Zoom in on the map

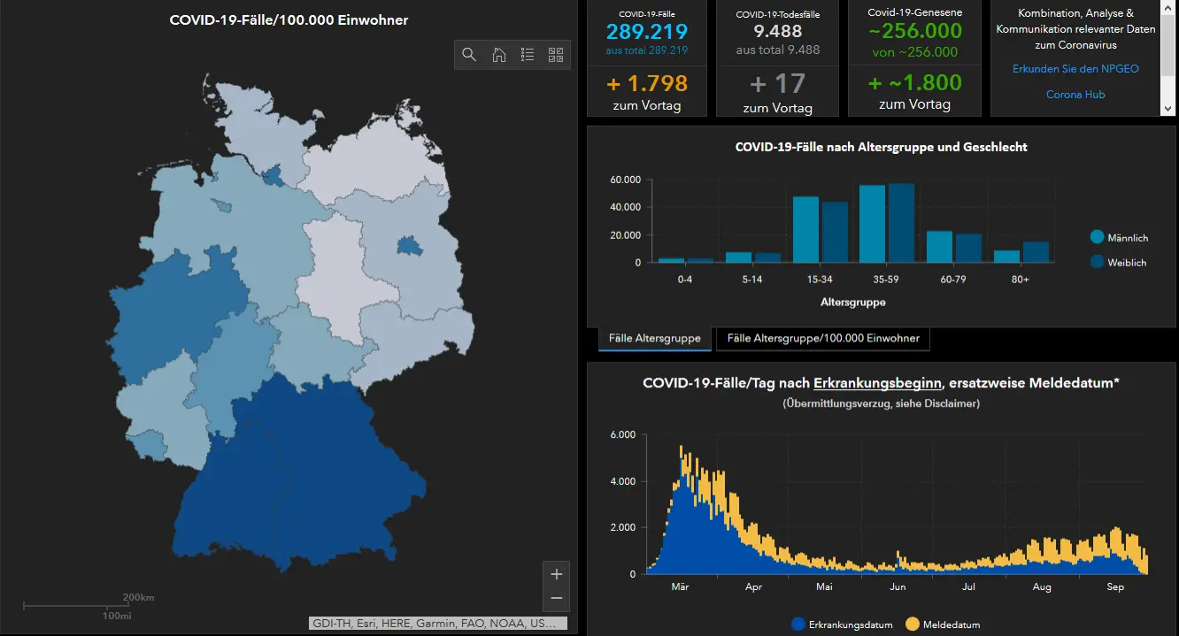coord(556,574)
